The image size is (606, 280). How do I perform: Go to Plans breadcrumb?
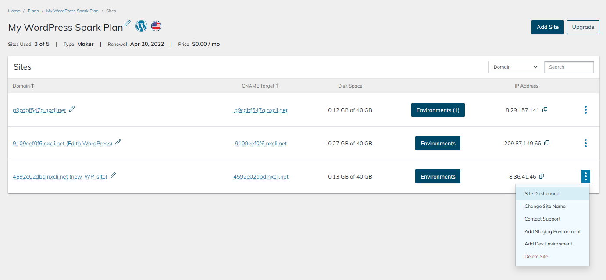(x=33, y=10)
